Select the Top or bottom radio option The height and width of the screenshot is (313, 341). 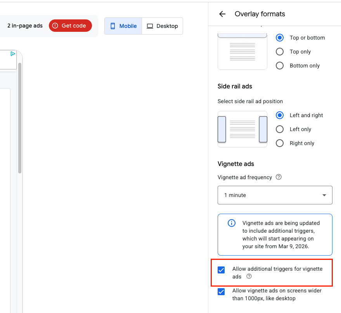click(x=279, y=38)
